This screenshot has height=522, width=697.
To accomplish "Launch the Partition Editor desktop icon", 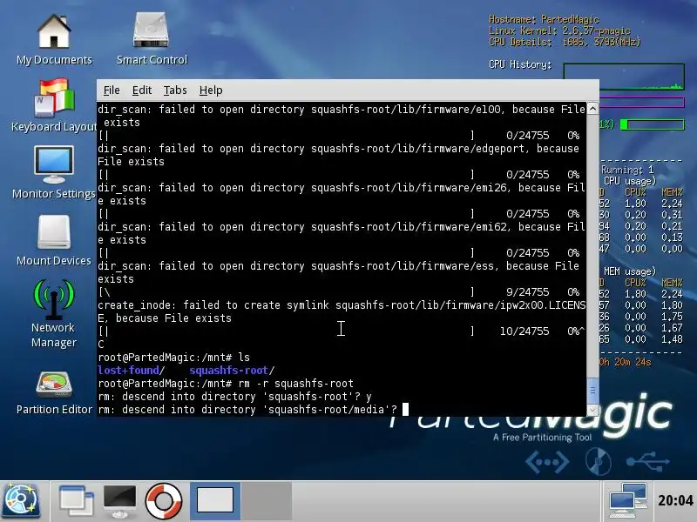I will pos(54,393).
